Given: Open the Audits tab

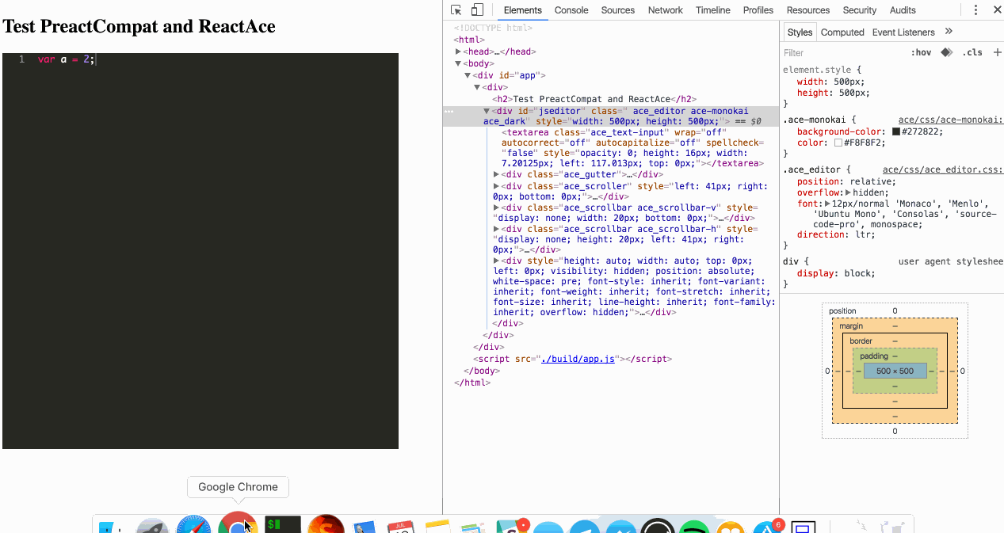Looking at the screenshot, I should (903, 10).
